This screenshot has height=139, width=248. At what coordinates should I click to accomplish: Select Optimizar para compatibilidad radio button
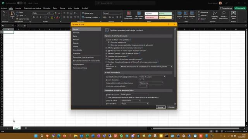(x=108, y=45)
